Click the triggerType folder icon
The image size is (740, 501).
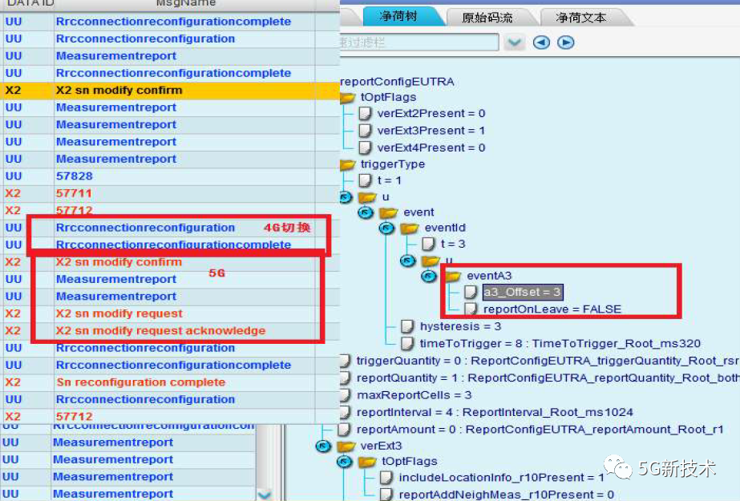click(x=348, y=164)
